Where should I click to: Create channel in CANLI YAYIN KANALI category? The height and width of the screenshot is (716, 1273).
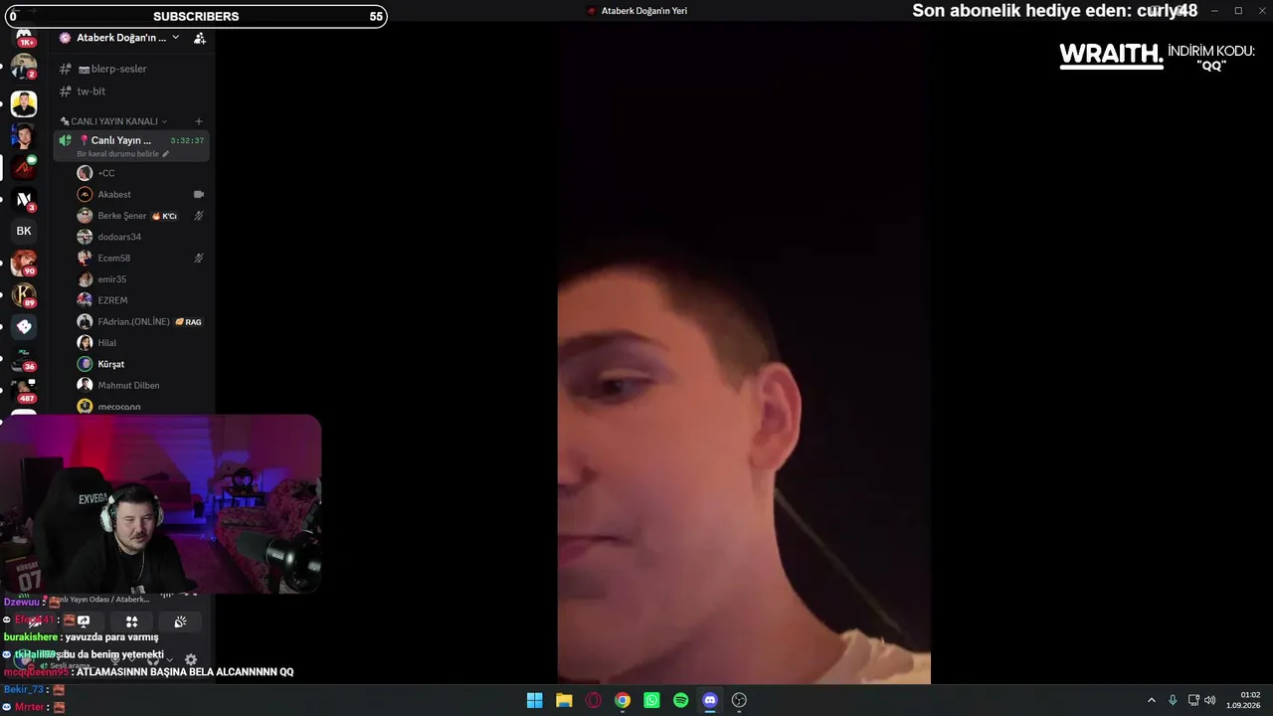(199, 121)
